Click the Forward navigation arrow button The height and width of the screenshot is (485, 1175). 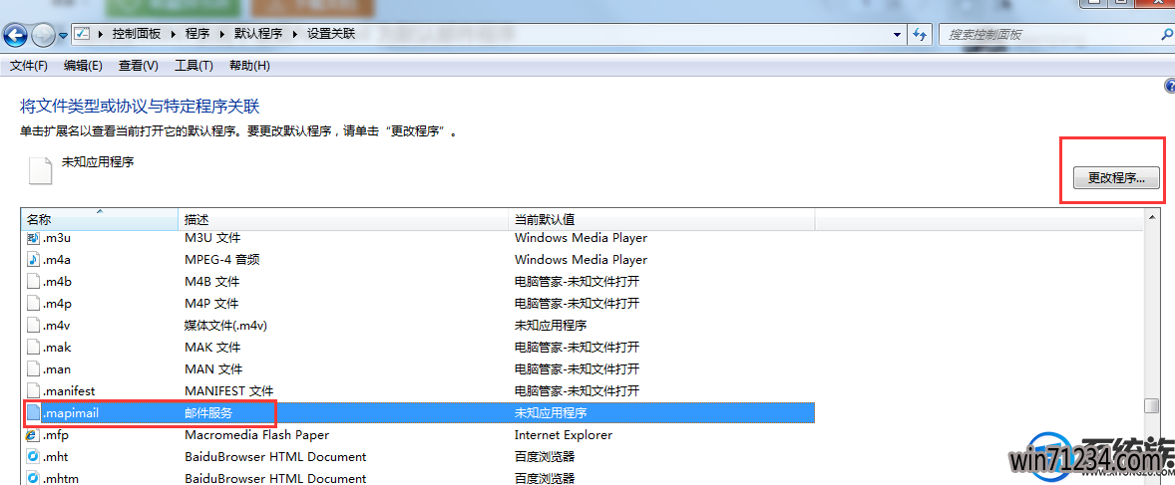tap(43, 35)
